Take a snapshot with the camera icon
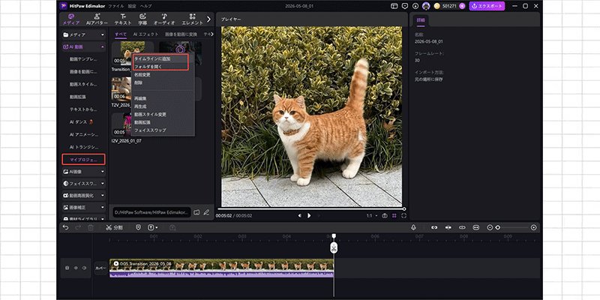This screenshot has width=600, height=300. point(385,216)
